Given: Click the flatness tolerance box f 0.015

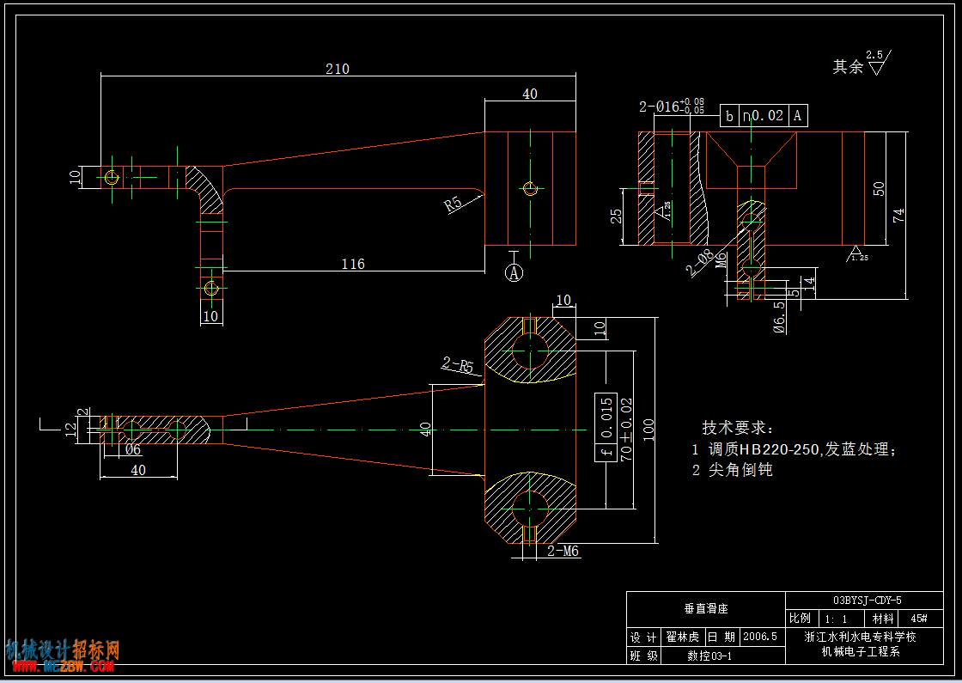Looking at the screenshot, I should pyautogui.click(x=606, y=427).
